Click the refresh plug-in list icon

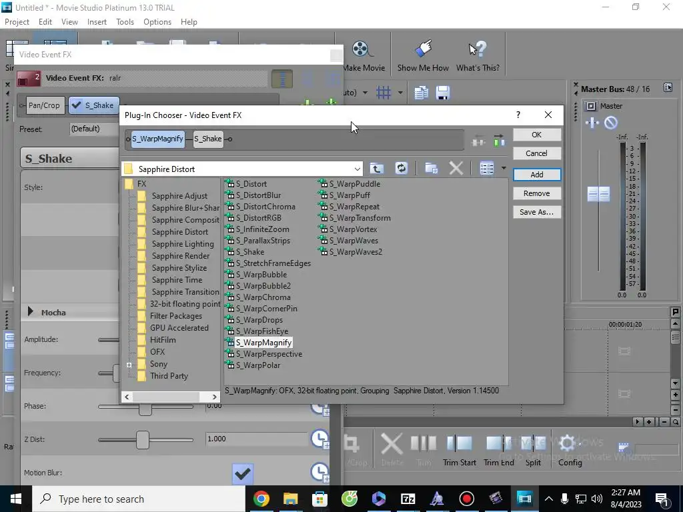point(401,169)
